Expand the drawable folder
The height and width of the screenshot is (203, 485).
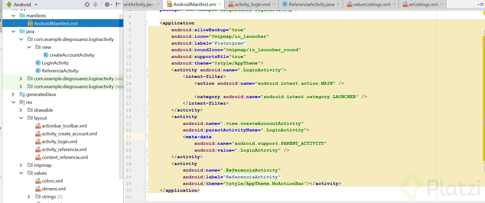pyautogui.click(x=21, y=110)
